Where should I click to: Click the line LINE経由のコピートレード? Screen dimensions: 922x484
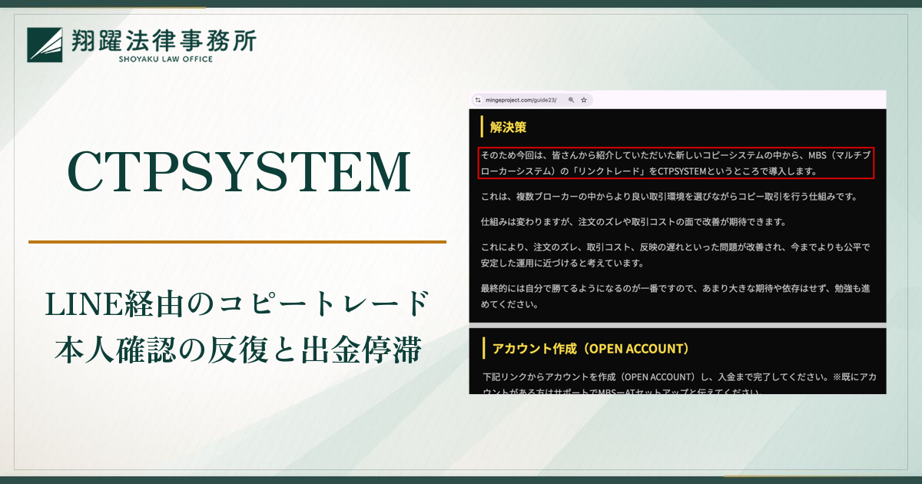(x=237, y=303)
